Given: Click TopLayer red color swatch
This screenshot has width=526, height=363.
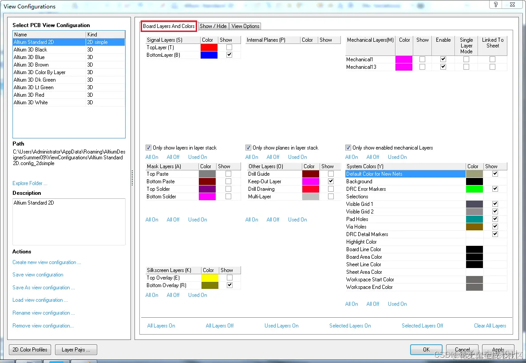Looking at the screenshot, I should pos(209,47).
